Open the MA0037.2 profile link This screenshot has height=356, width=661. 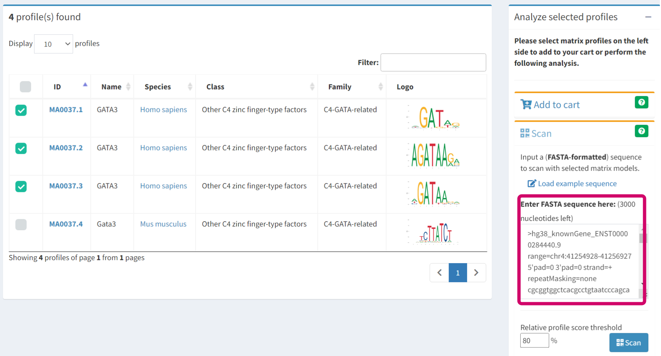click(66, 148)
